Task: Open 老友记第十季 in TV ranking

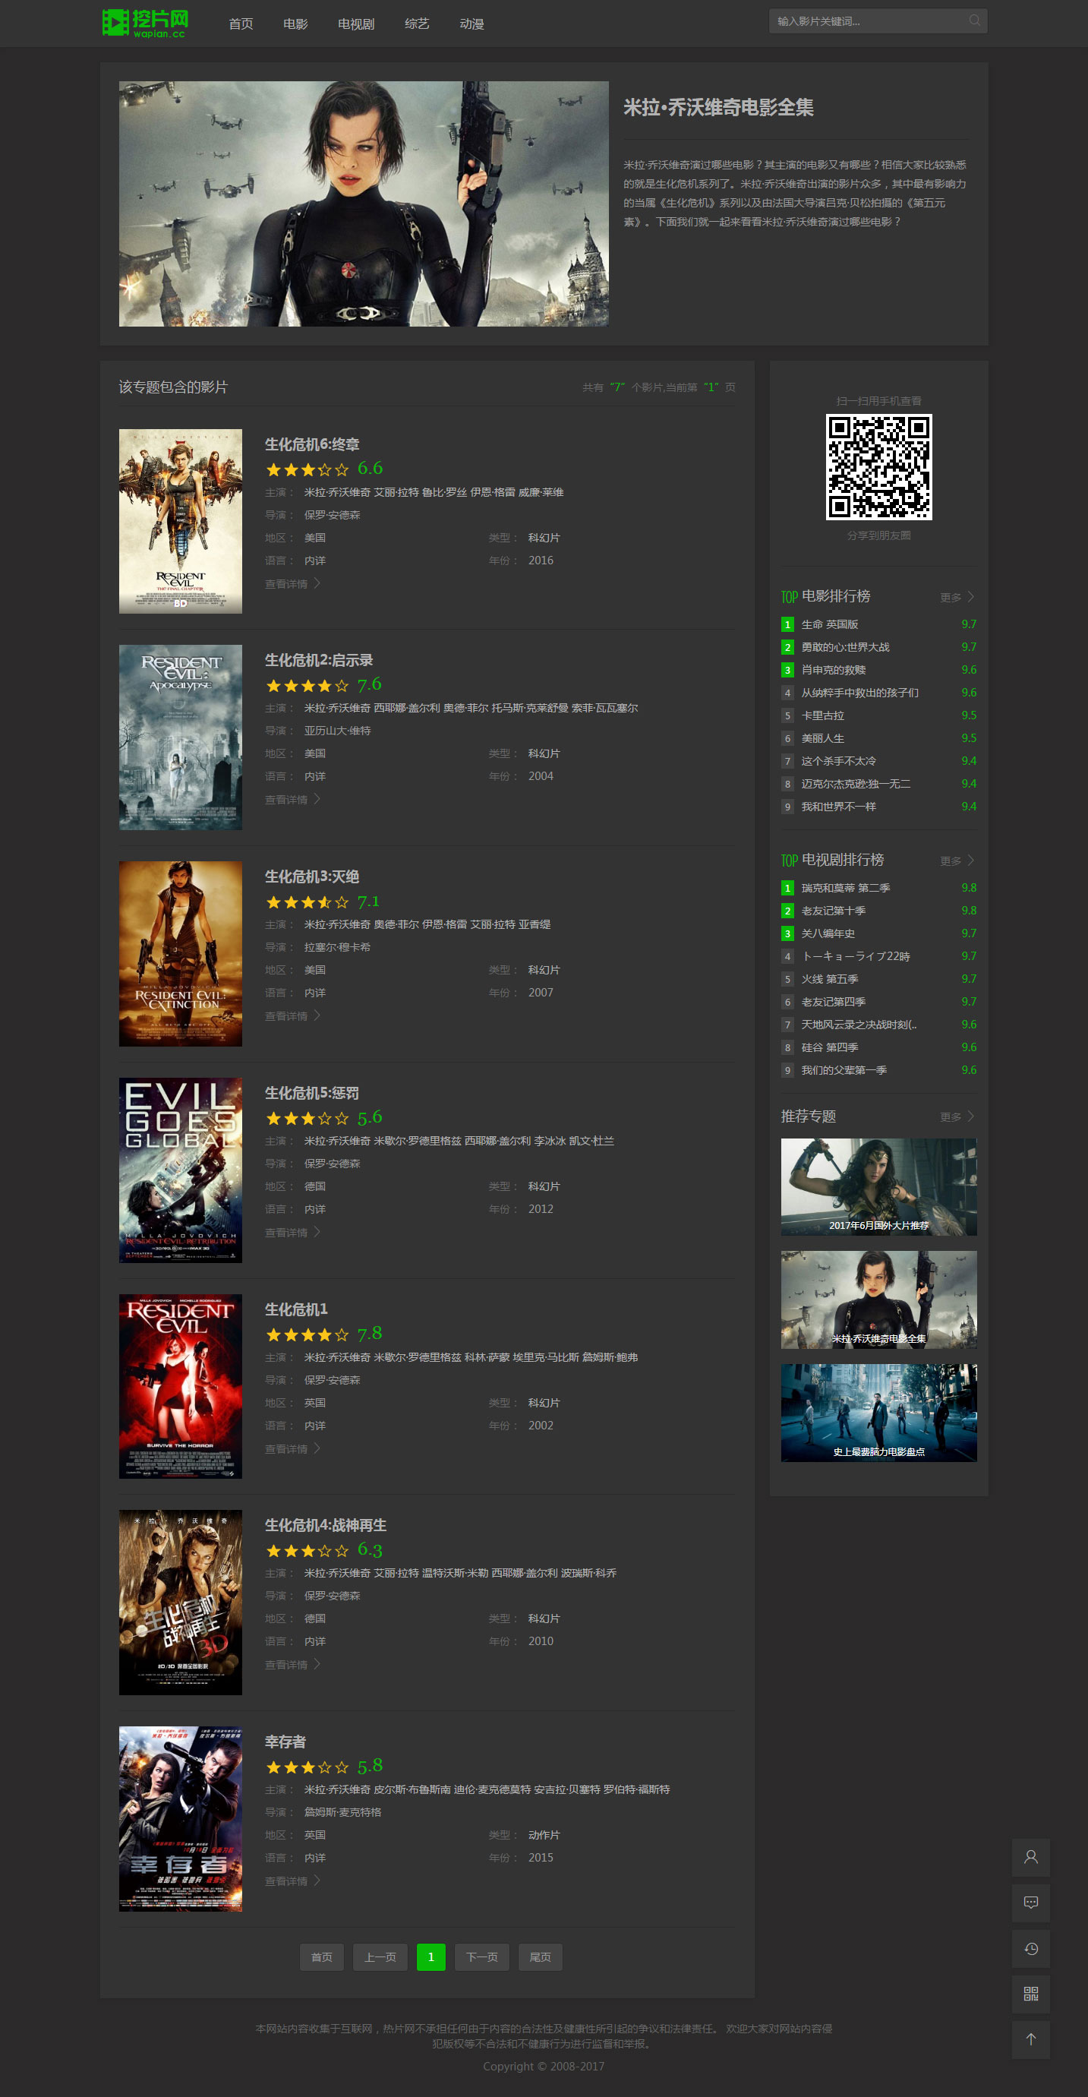Action: pyautogui.click(x=834, y=911)
